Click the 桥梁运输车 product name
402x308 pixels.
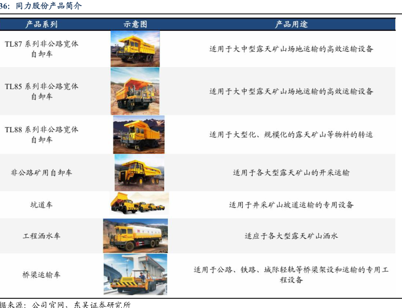(x=42, y=275)
